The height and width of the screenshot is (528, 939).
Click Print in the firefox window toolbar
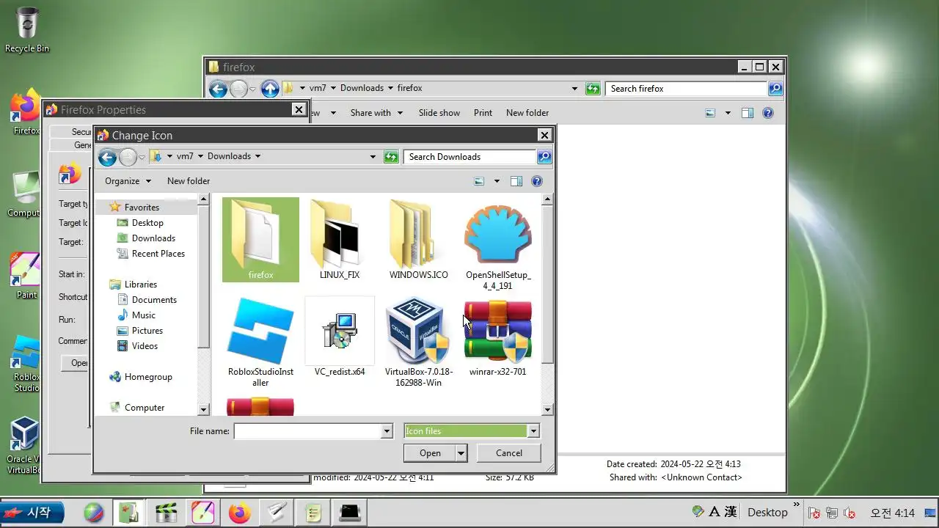click(x=483, y=113)
